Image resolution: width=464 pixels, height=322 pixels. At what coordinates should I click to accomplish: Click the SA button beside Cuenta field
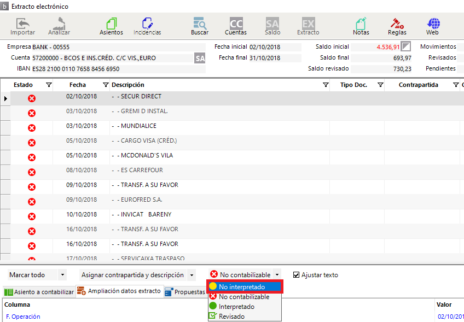click(200, 58)
